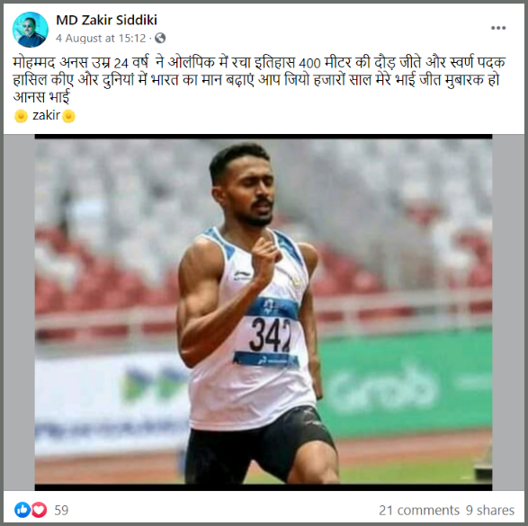The height and width of the screenshot is (526, 528).
Task: Click the Public globe privacy icon
Action: [x=160, y=38]
